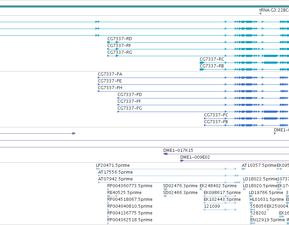Click the CG7337-PB protein label
Viewport: 289px width, 225px height.
[216, 122]
